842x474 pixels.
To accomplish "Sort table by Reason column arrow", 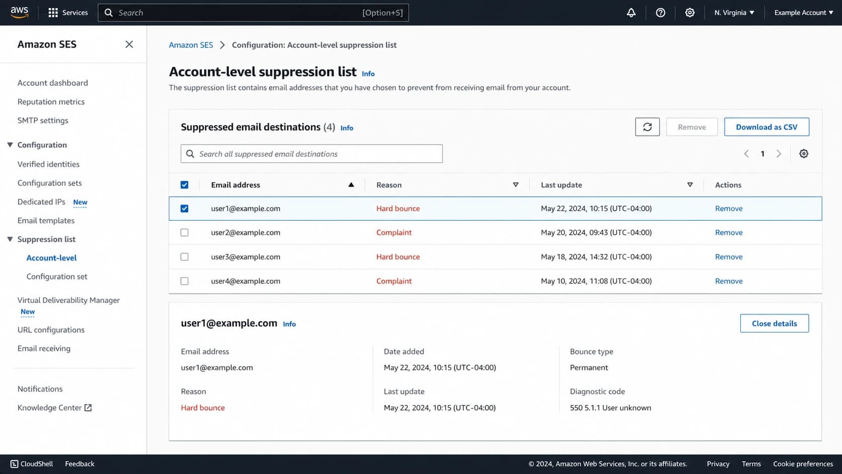I will click(516, 185).
